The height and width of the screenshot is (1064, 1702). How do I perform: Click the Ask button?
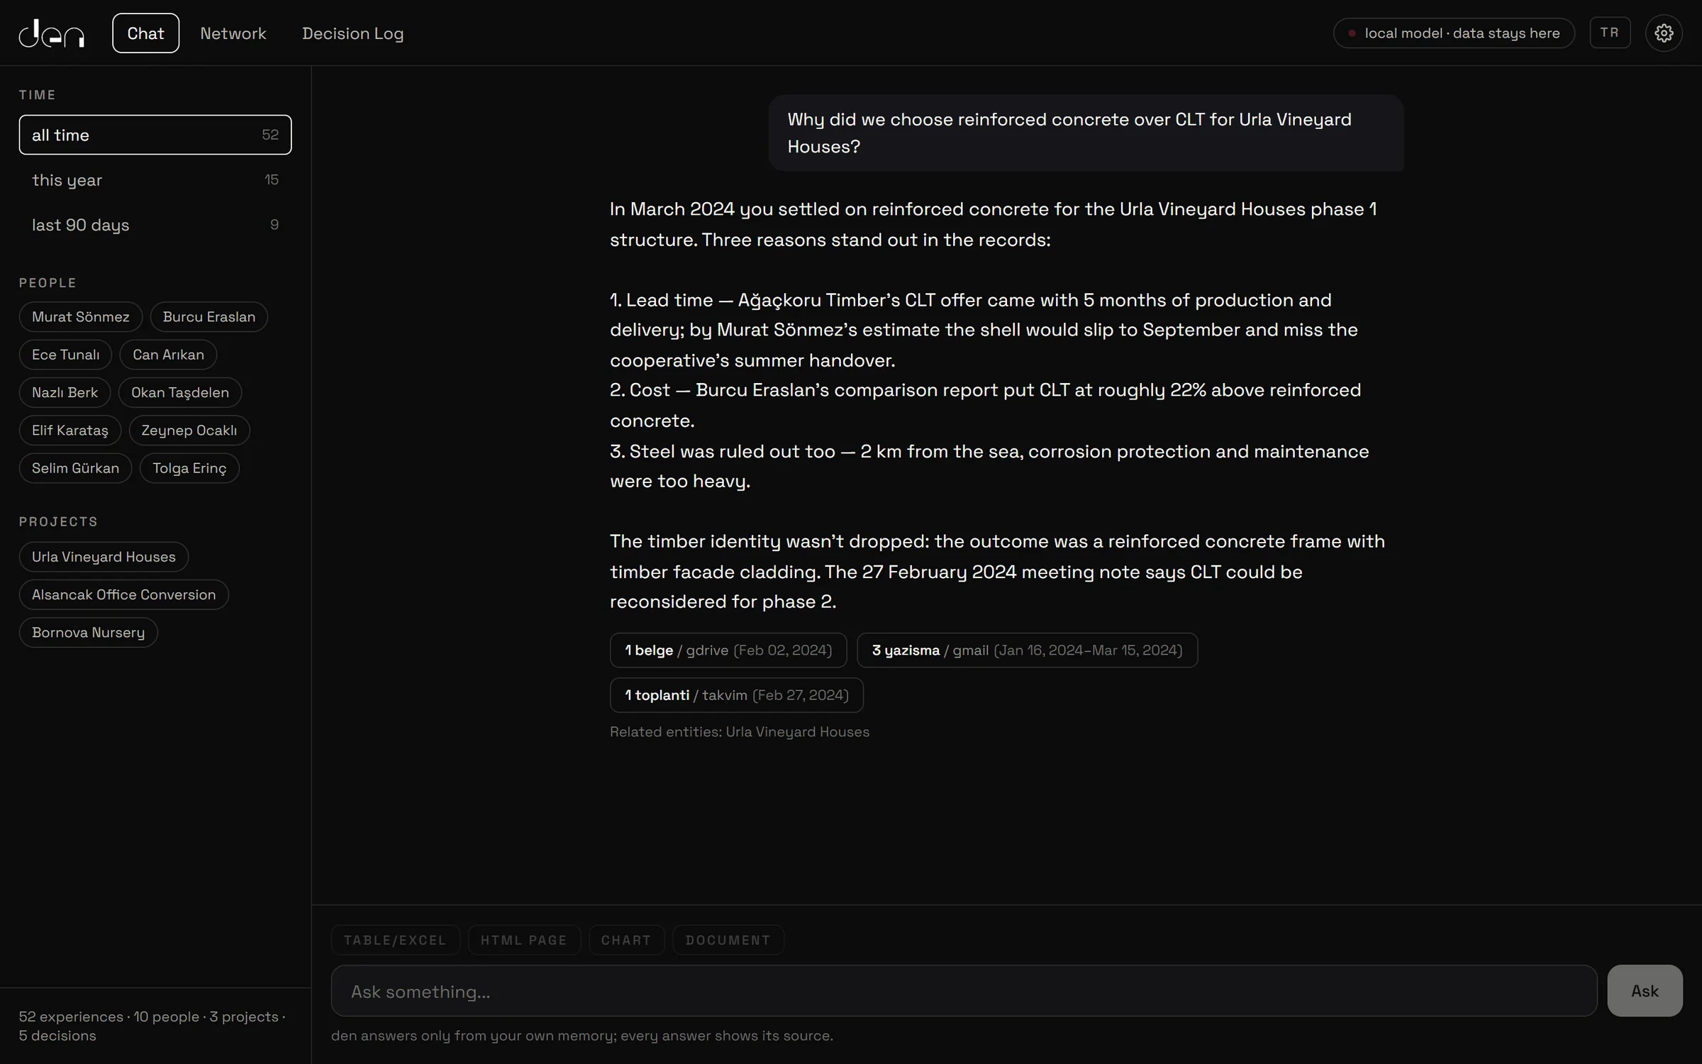[x=1645, y=991]
